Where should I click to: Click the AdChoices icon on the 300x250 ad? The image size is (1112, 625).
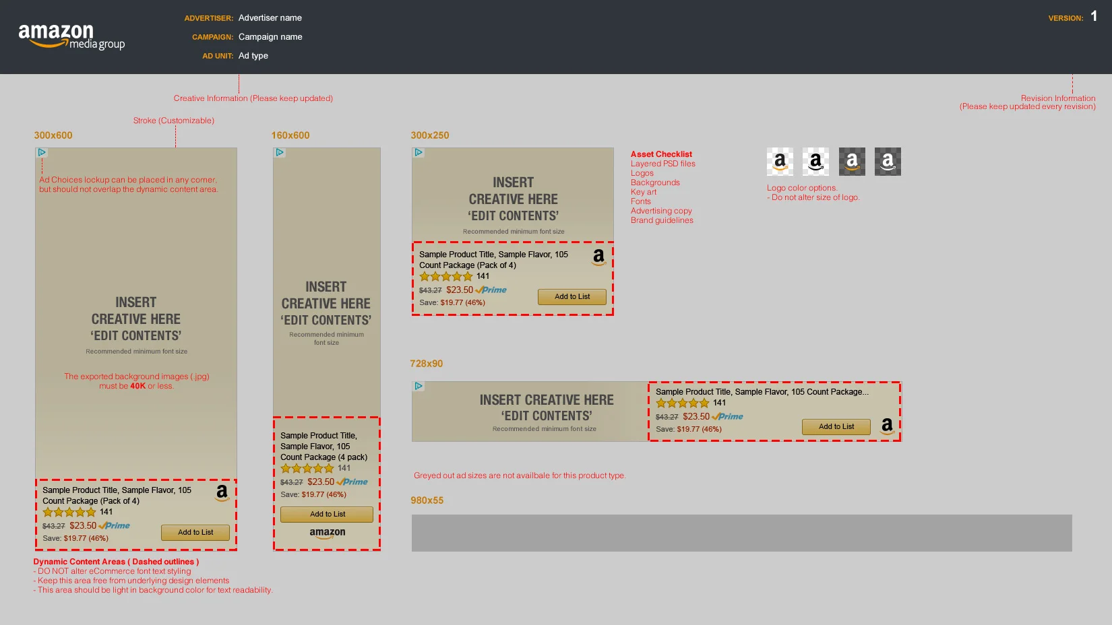pyautogui.click(x=419, y=154)
